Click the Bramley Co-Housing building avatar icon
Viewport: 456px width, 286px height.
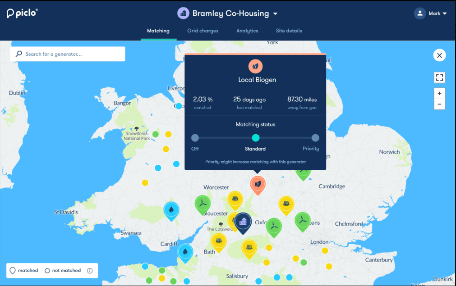pyautogui.click(x=183, y=14)
